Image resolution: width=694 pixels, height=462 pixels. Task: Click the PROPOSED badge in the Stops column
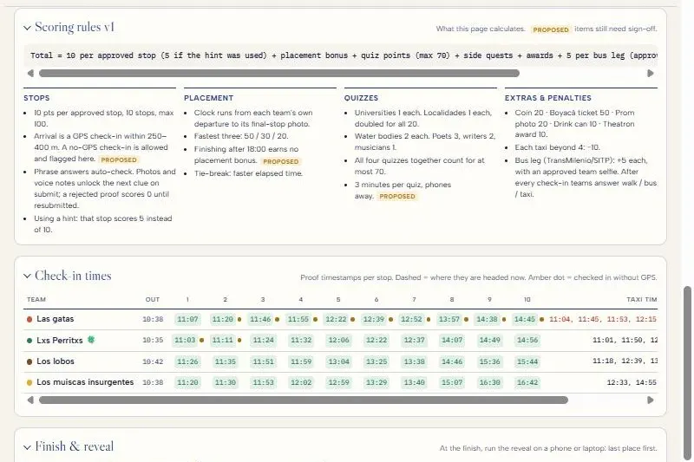[x=119, y=159]
